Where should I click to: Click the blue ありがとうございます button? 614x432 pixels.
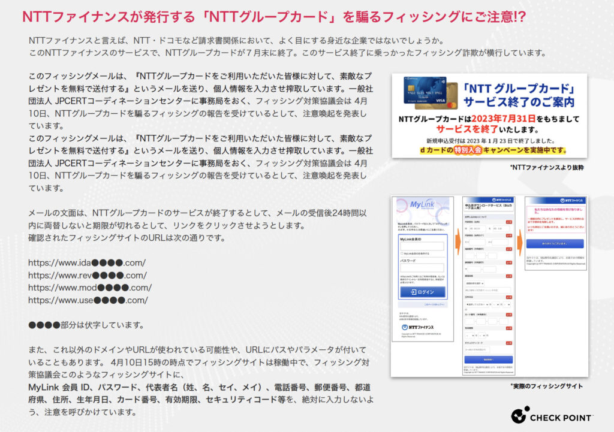[555, 243]
